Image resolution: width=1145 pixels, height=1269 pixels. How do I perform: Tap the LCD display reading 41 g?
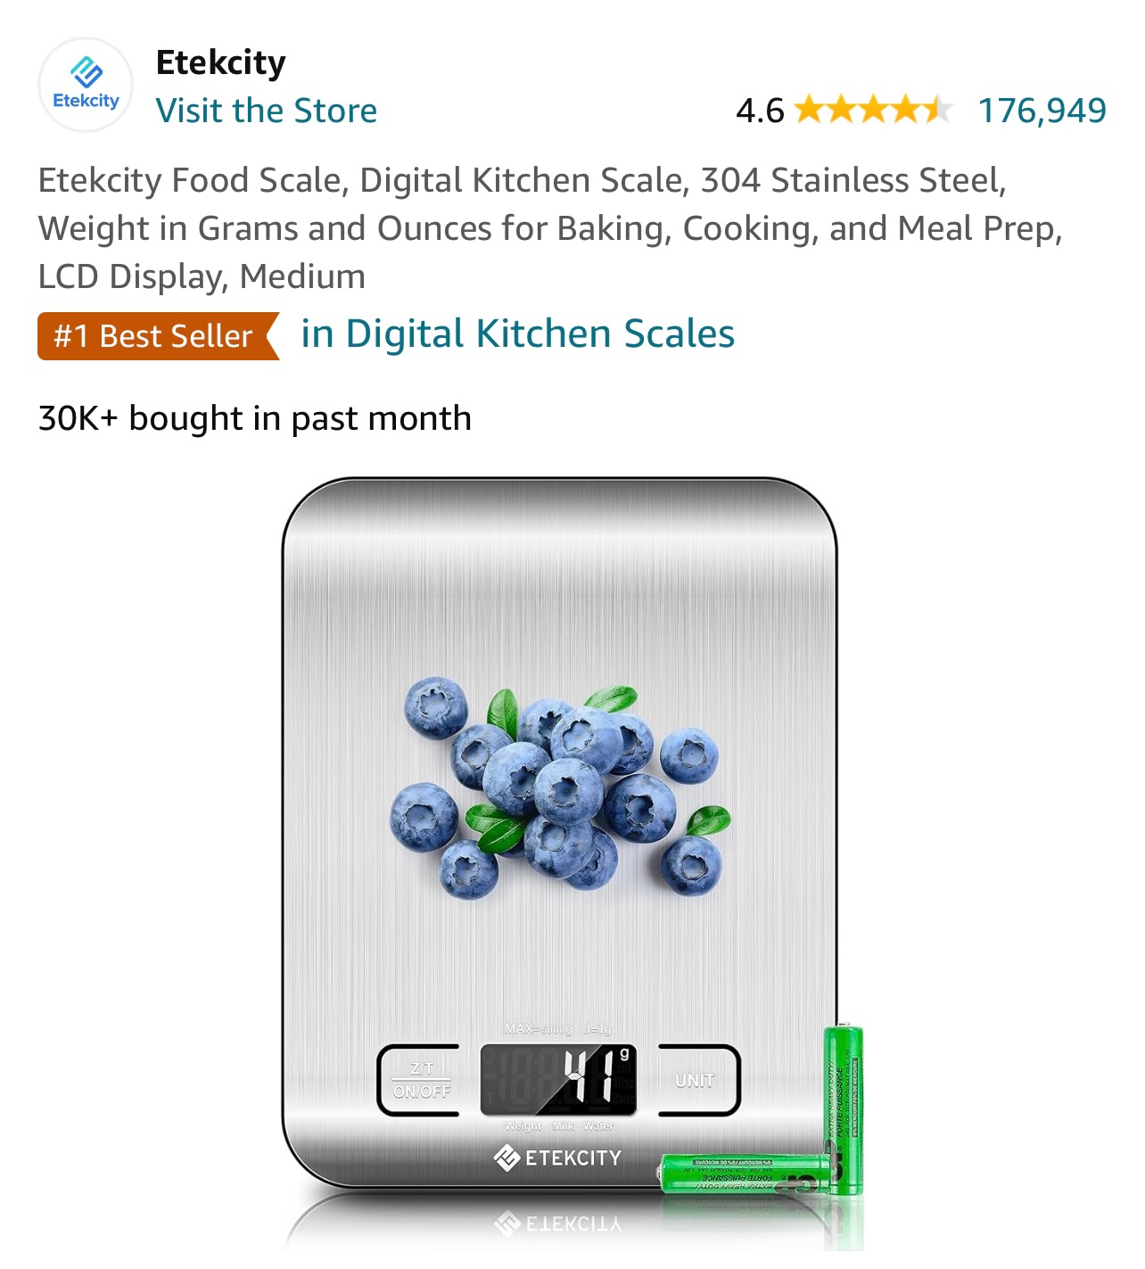(x=559, y=1080)
